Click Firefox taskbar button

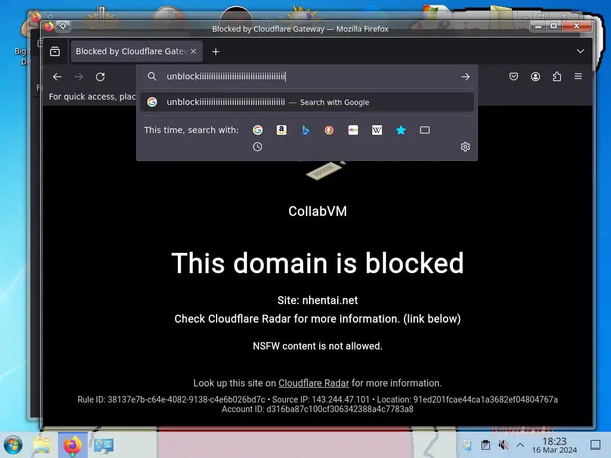tap(72, 445)
